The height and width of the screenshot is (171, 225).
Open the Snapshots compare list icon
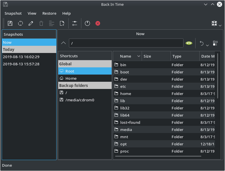pyautogui.click(x=215, y=43)
